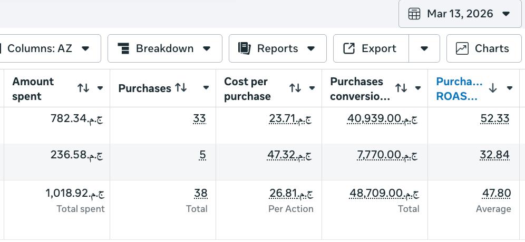Open the Purchases column options caret
Screen dimensions: 525x242
coord(206,88)
